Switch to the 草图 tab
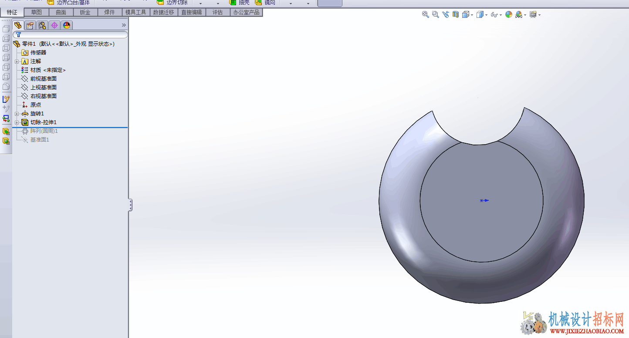 (x=36, y=12)
